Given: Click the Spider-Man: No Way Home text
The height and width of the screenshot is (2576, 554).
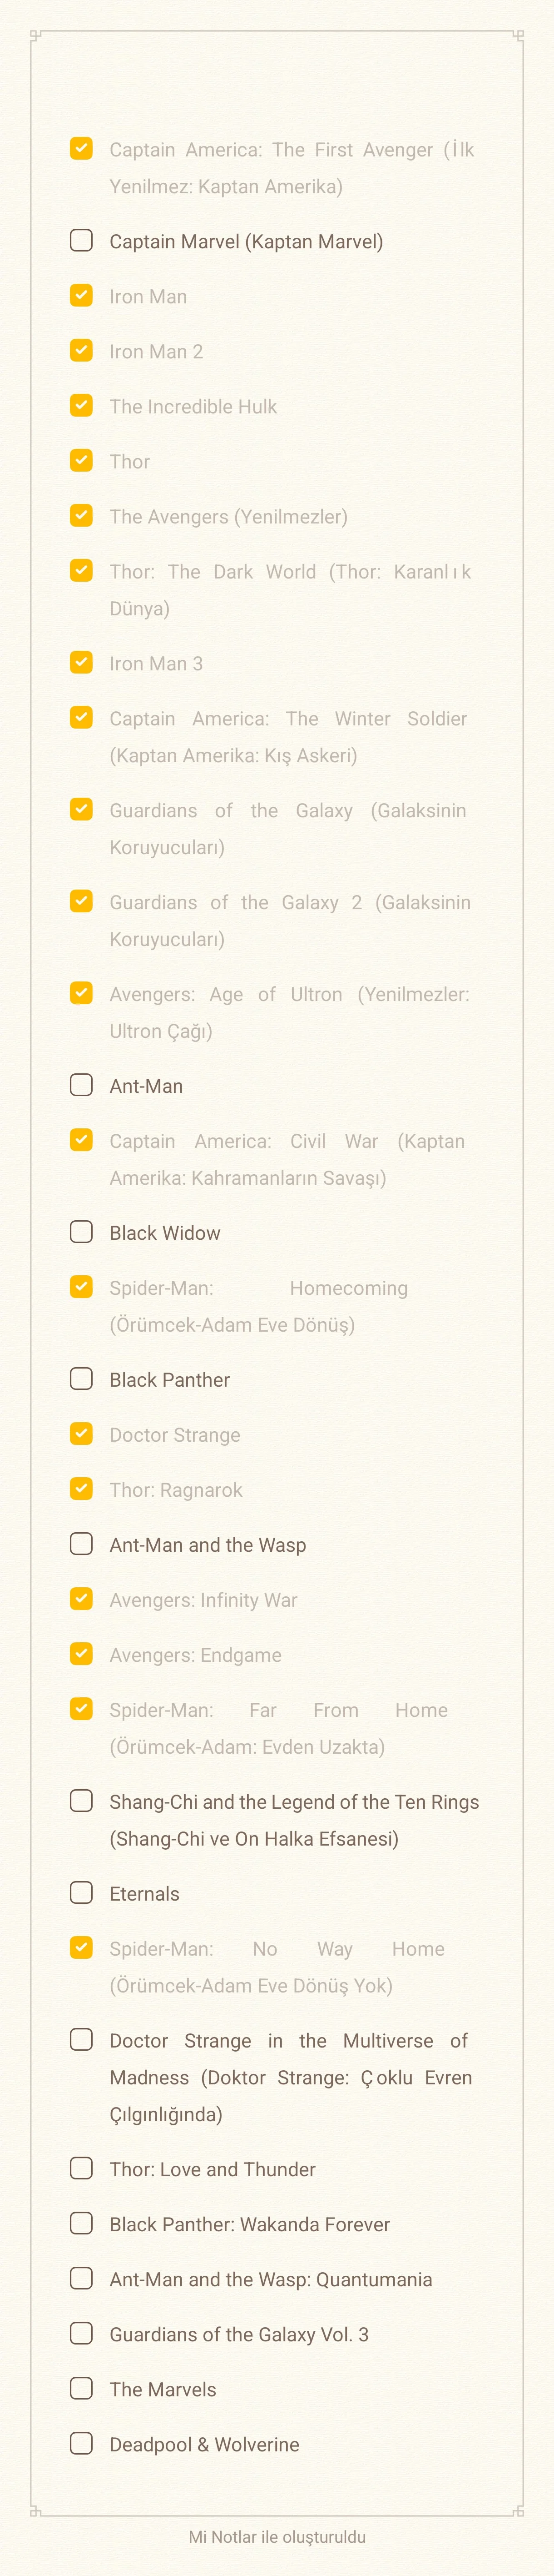Looking at the screenshot, I should tap(277, 1966).
